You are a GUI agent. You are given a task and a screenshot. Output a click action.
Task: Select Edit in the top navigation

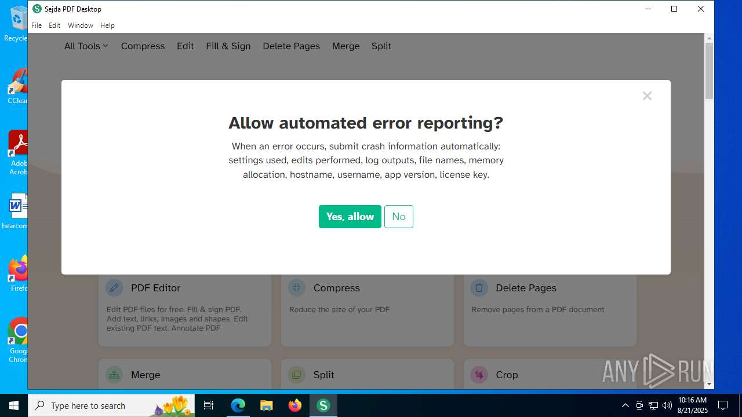pyautogui.click(x=185, y=46)
